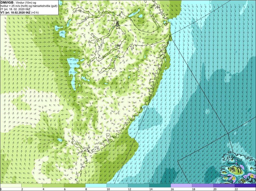Click legend scale value 12
Screen dimensions: 256x191
[130, 189]
